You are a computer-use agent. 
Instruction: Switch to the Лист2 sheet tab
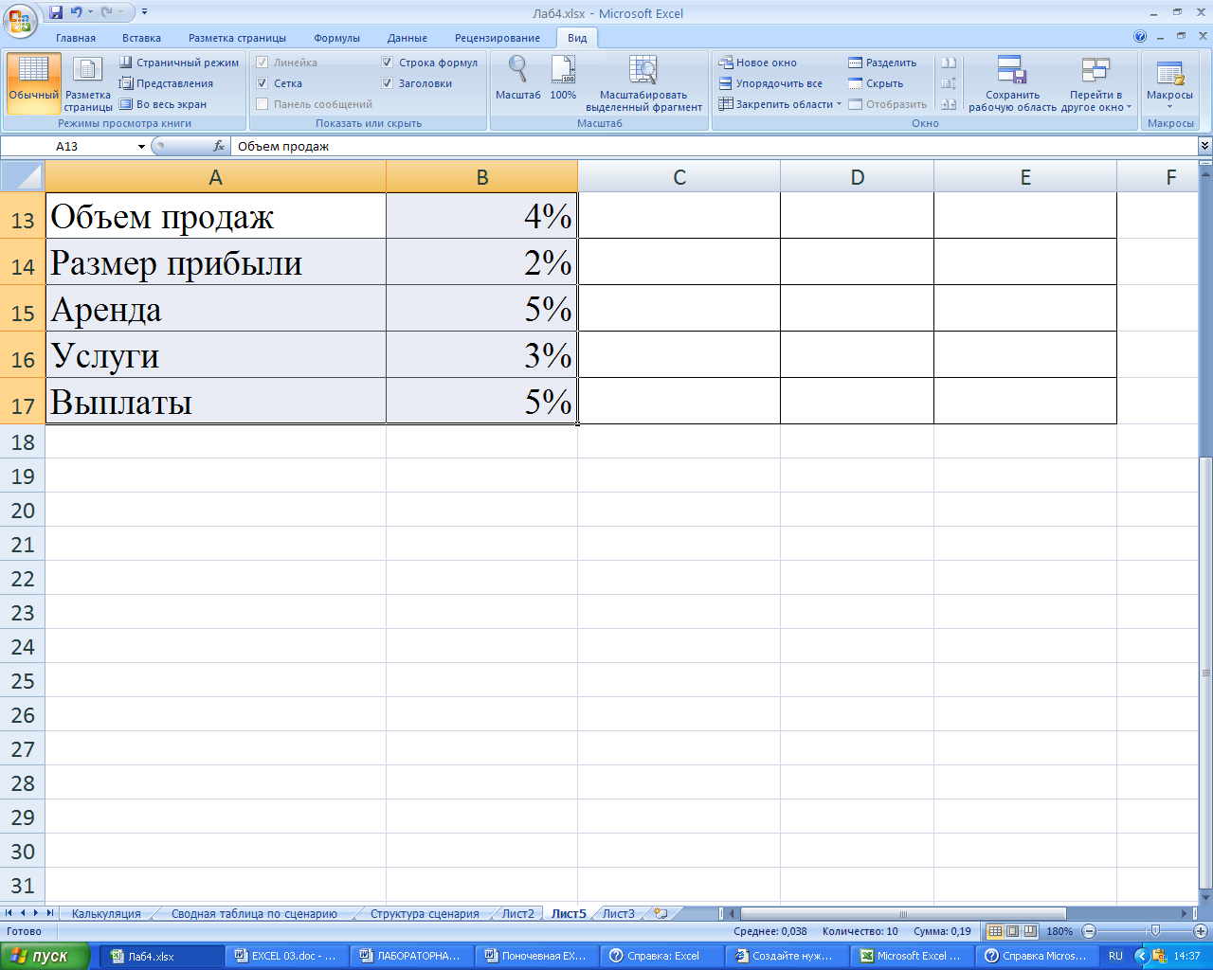click(x=518, y=914)
